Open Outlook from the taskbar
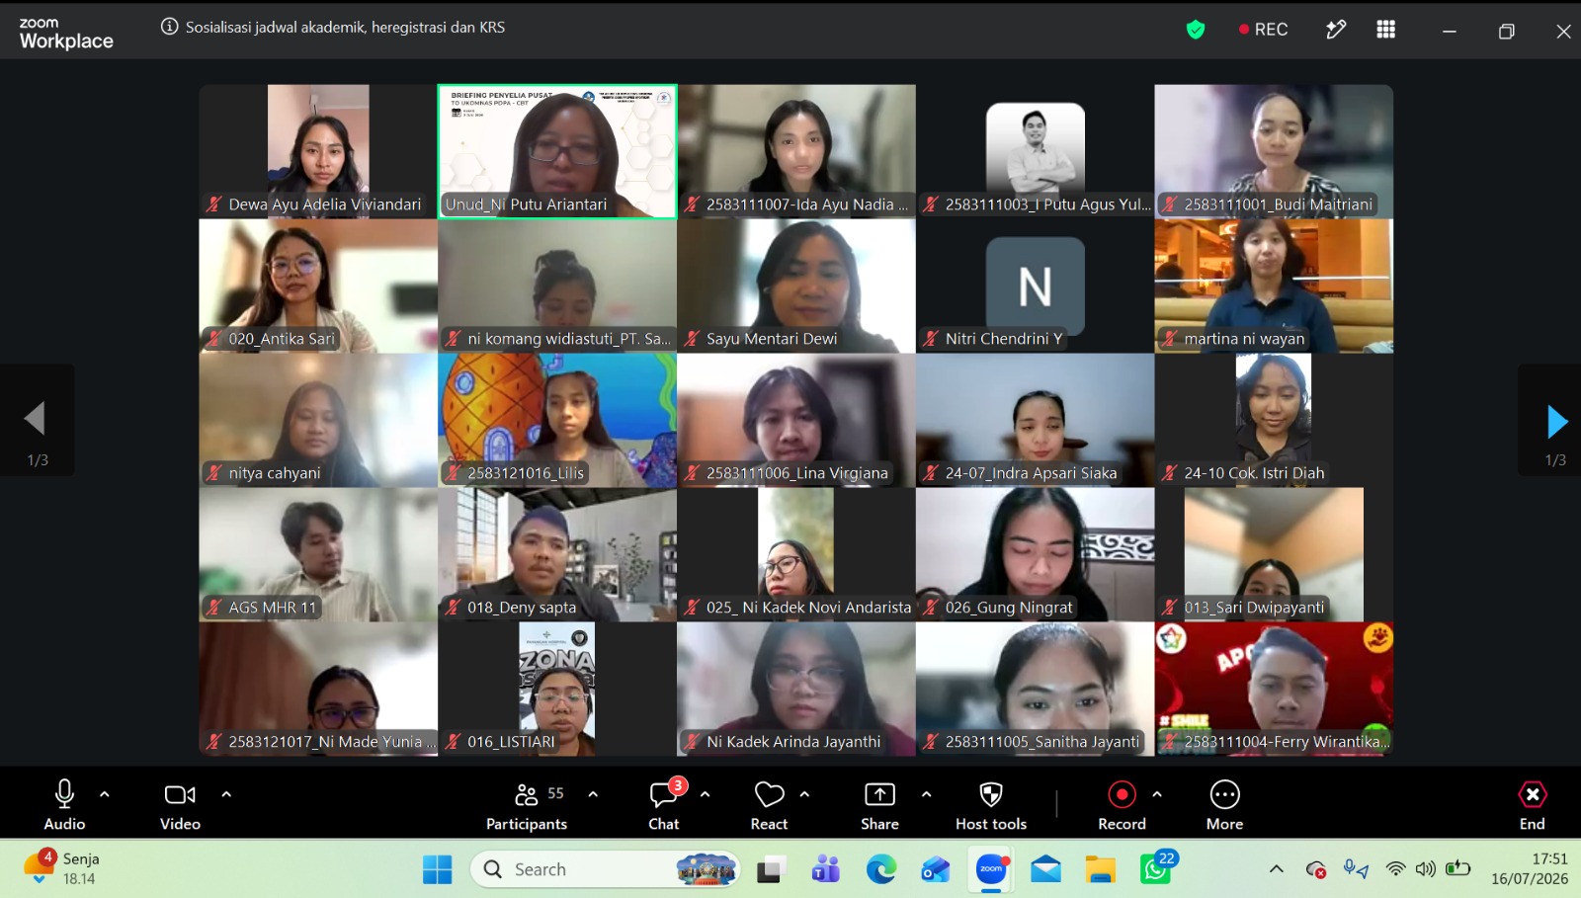1581x898 pixels. pos(935,869)
